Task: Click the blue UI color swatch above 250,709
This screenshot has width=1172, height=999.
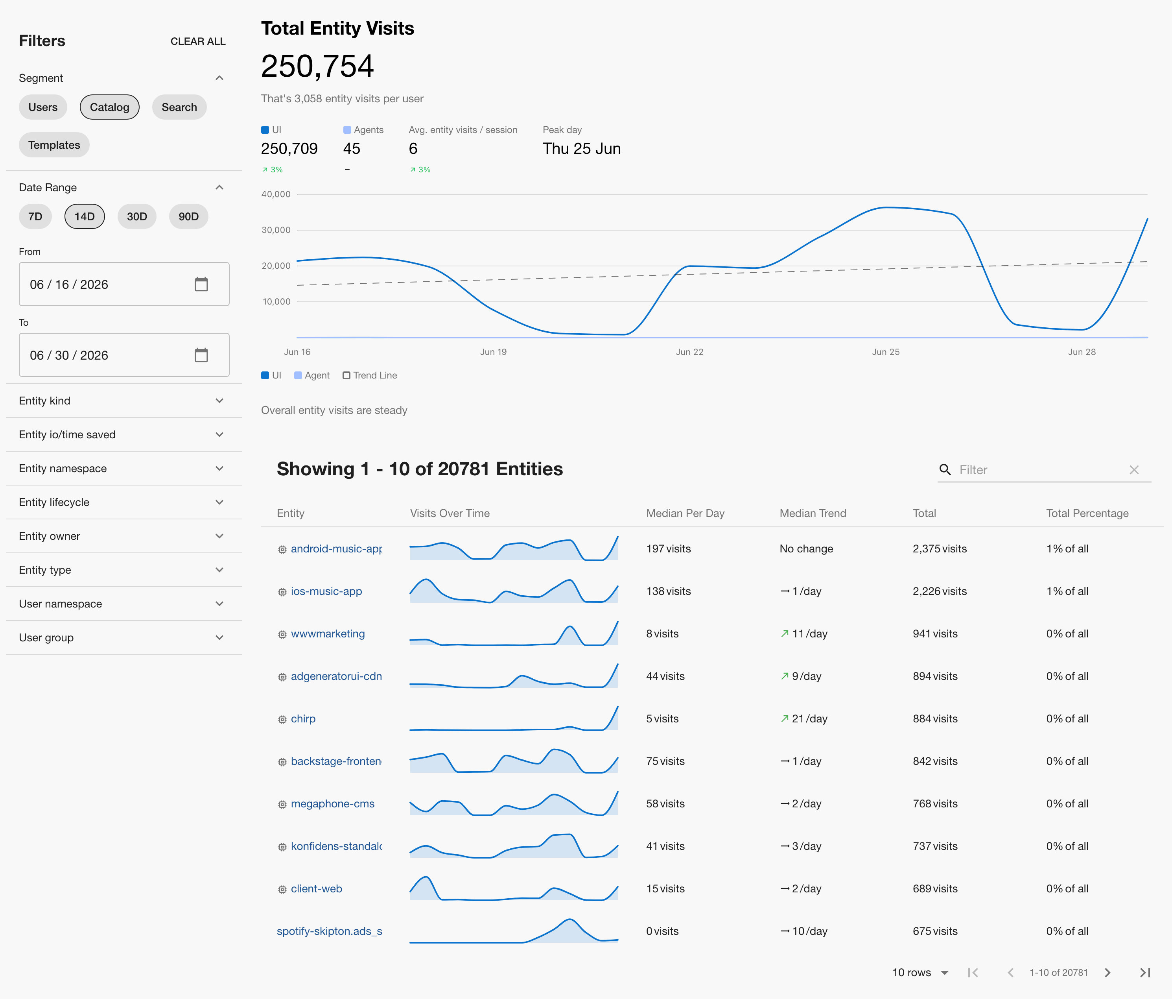Action: 265,129
